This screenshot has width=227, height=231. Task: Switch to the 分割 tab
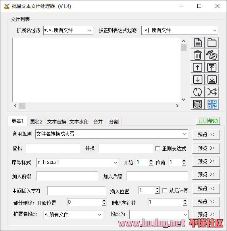pos(114,122)
